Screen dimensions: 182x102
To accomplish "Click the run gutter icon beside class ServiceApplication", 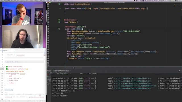I will (61, 4).
